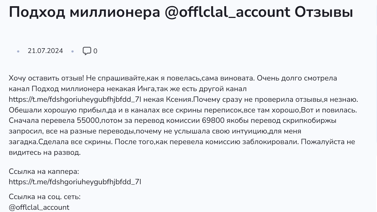Screen dimensions: 377x212
Task: Click @offlclal_account in the page title
Action: 227,12
